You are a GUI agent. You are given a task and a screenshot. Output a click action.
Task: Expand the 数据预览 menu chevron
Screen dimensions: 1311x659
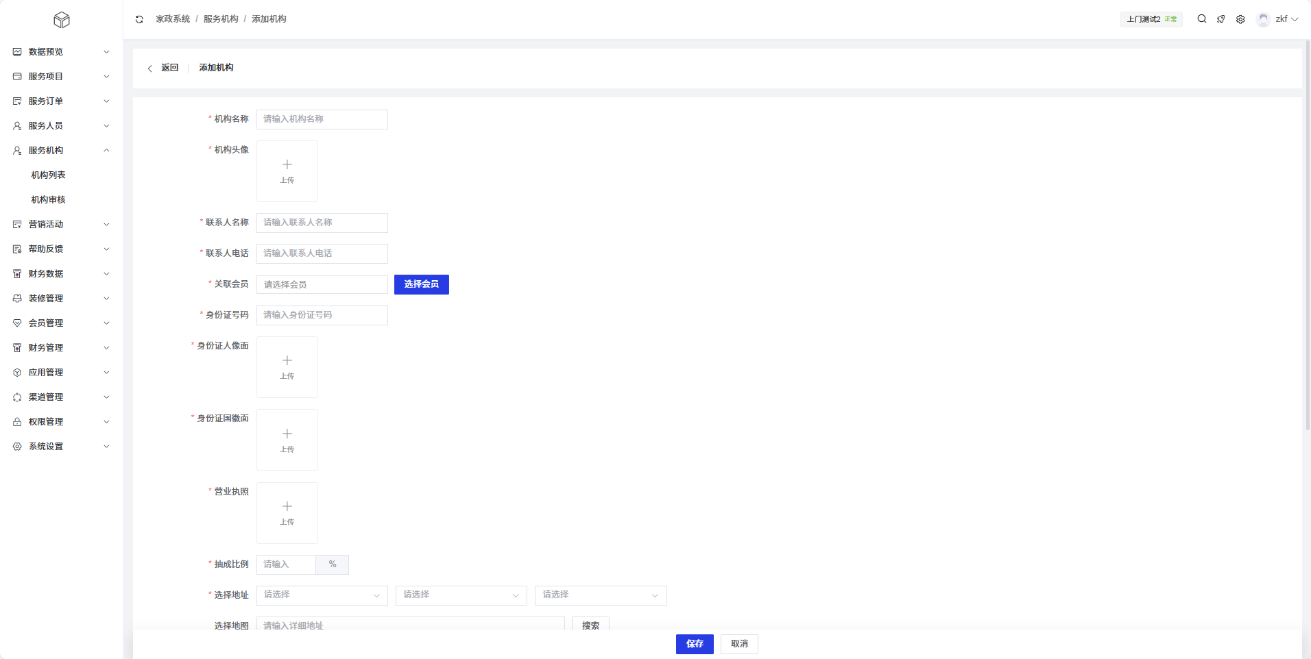[x=106, y=52]
